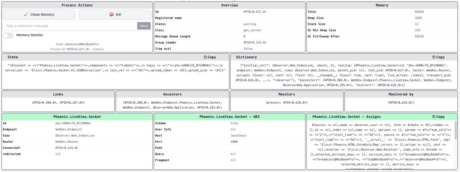Copy the State panel contents
The height and width of the screenshot is (172, 460).
210,57
